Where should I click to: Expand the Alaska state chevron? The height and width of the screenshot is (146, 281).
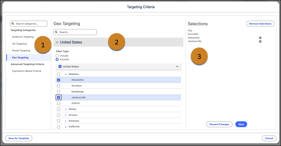click(x=66, y=109)
